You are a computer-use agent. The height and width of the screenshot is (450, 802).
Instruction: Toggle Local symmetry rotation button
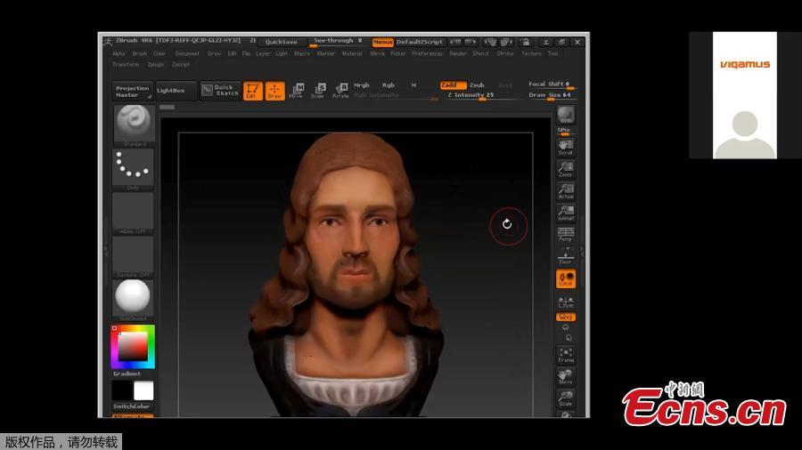tap(565, 279)
